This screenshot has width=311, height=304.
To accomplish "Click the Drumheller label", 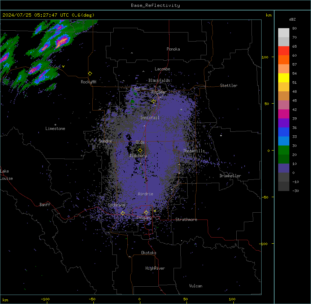I will click(230, 176).
